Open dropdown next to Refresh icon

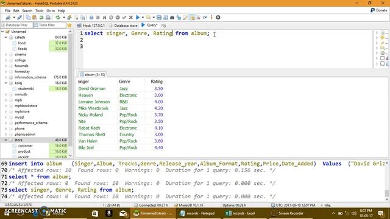click(64, 18)
